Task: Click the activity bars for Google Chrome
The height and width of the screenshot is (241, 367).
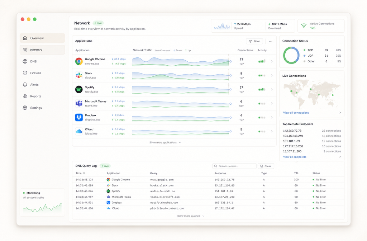Action: [x=262, y=61]
